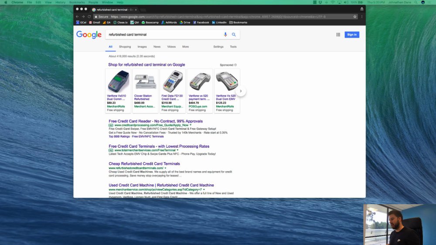Open Chrome three-dot menu
Image resolution: width=436 pixels, height=245 pixels.
(362, 17)
